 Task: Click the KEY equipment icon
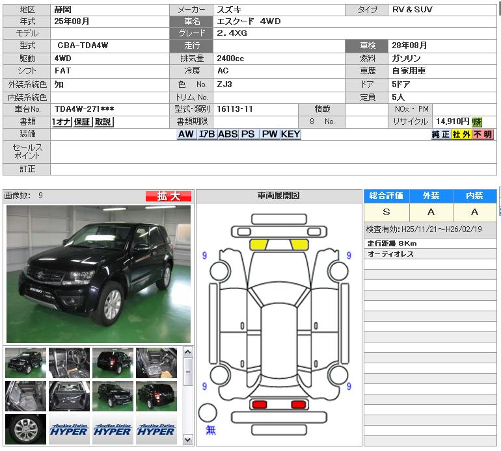291,134
